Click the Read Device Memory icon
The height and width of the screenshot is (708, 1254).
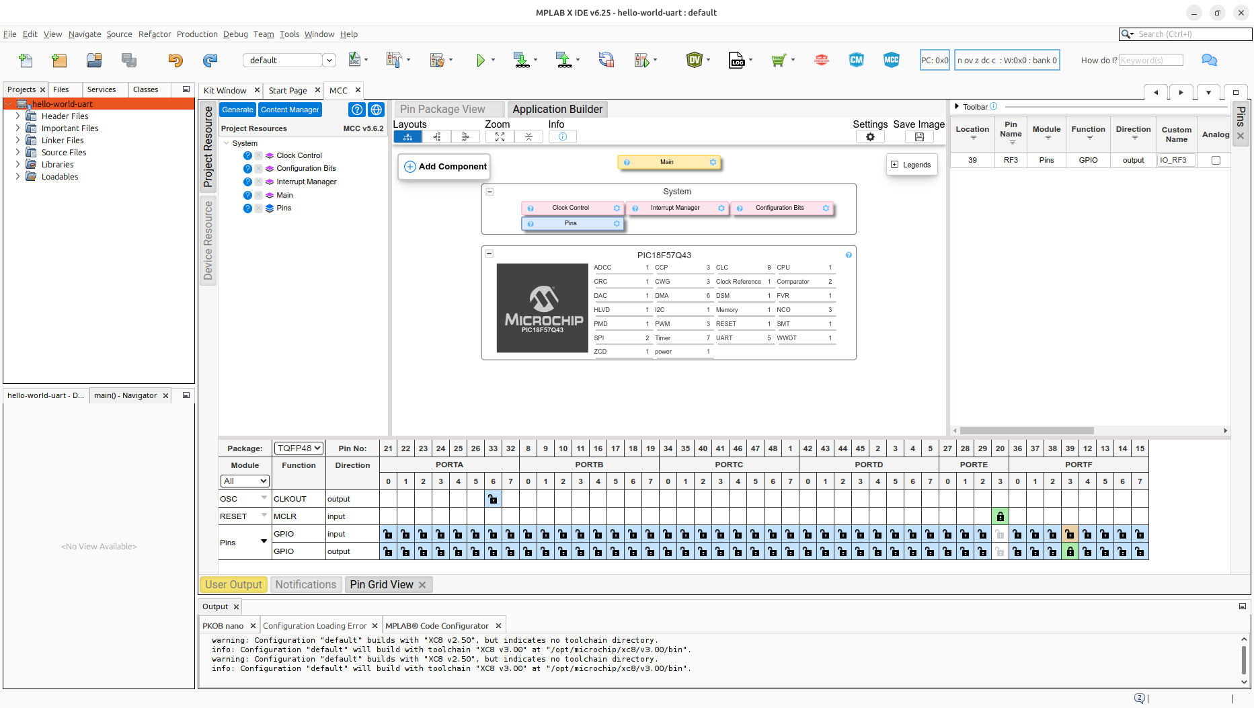pyautogui.click(x=563, y=61)
